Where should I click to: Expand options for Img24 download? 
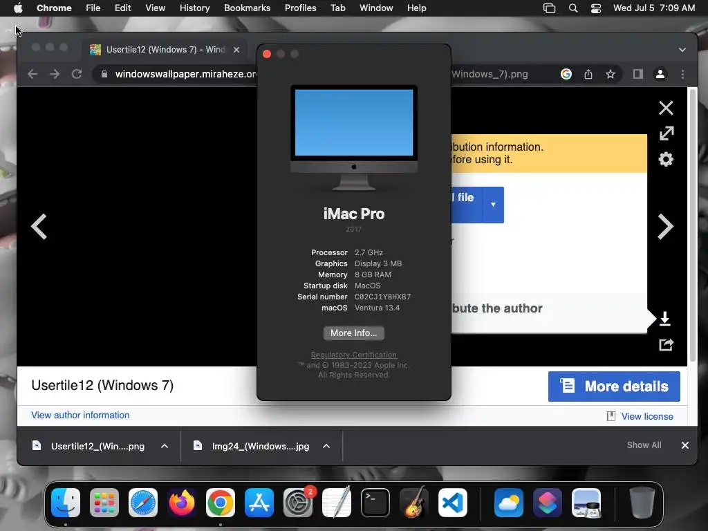point(326,446)
